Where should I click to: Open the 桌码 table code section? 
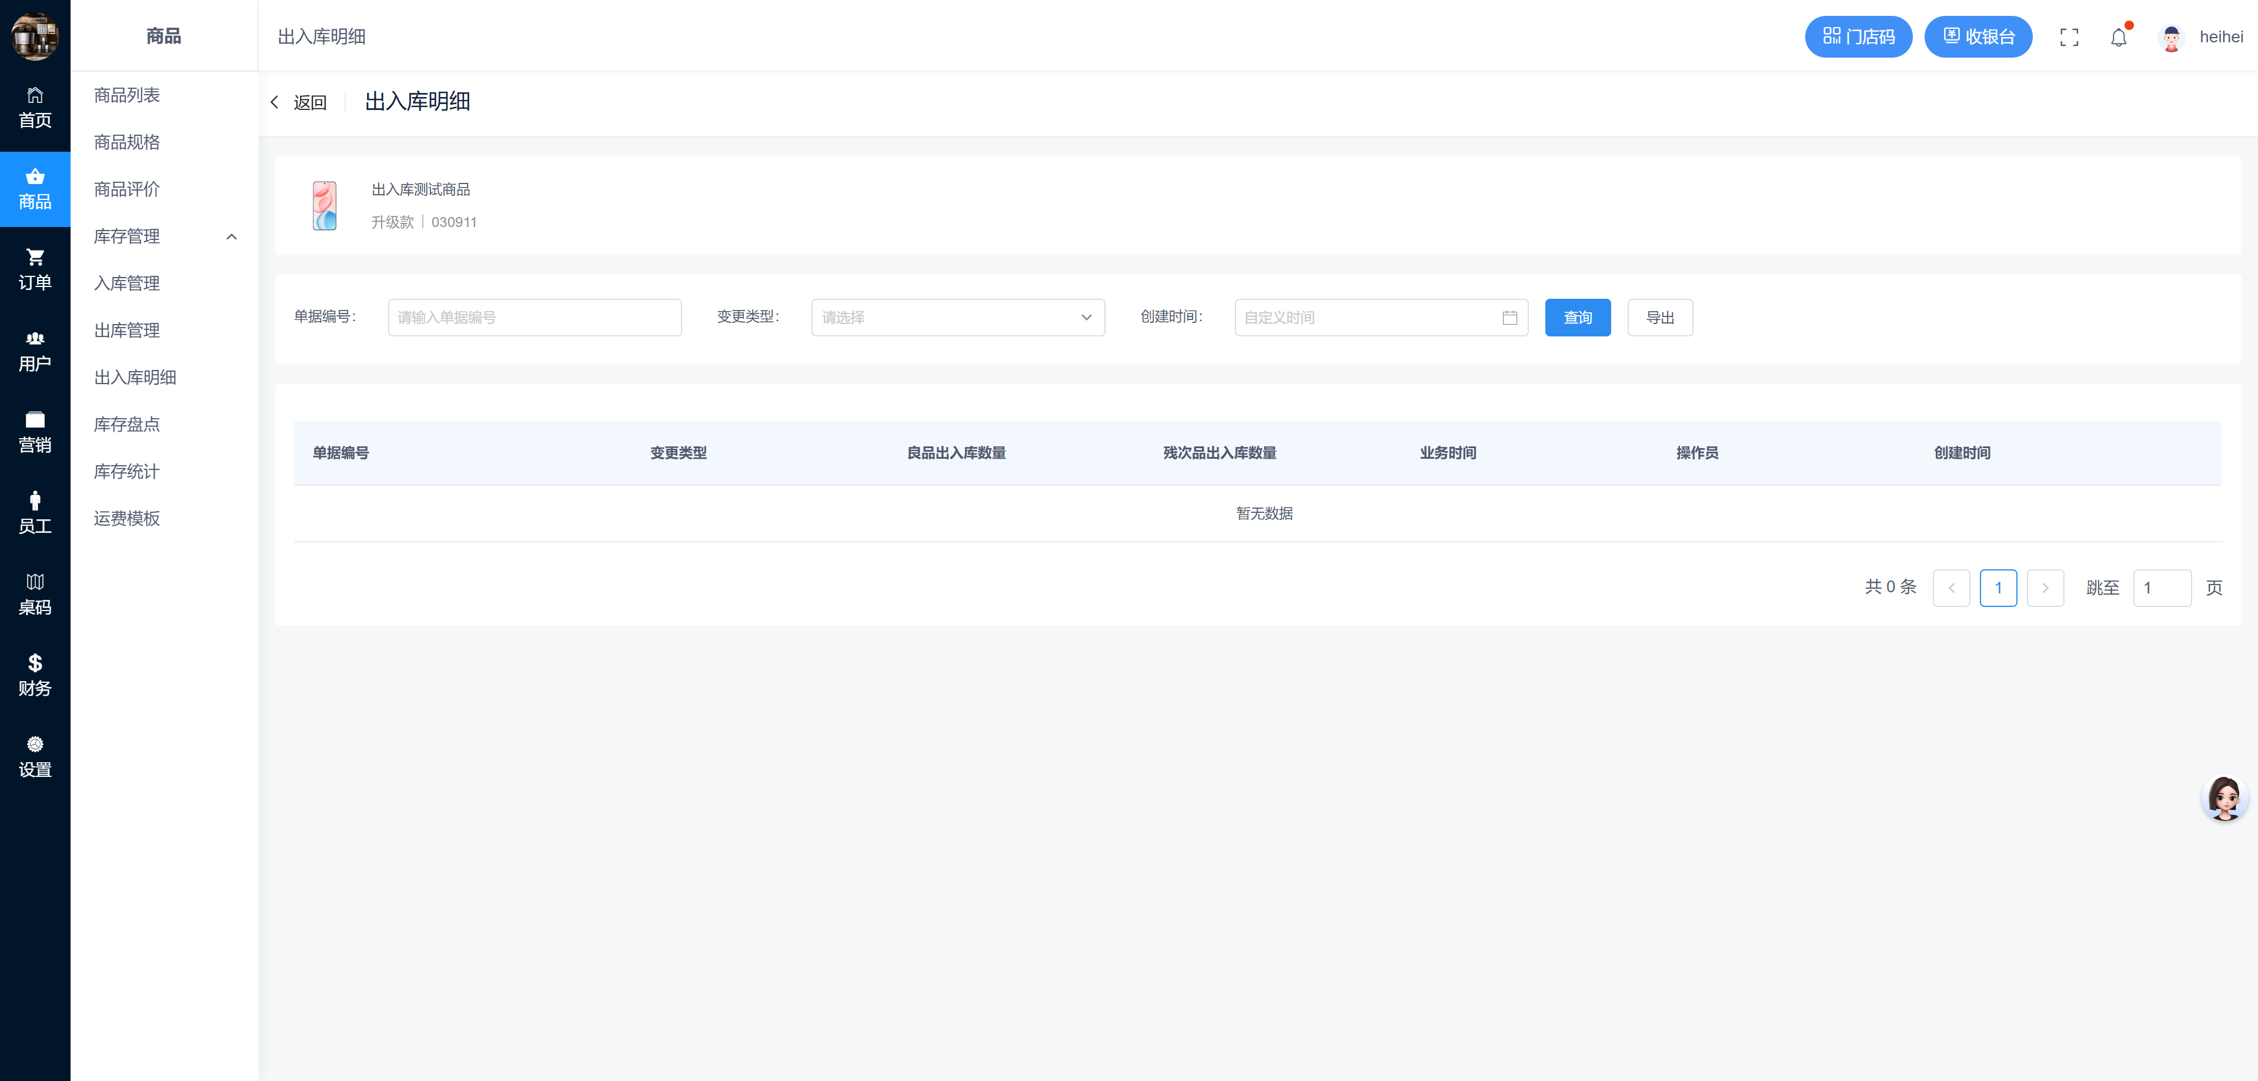click(35, 595)
